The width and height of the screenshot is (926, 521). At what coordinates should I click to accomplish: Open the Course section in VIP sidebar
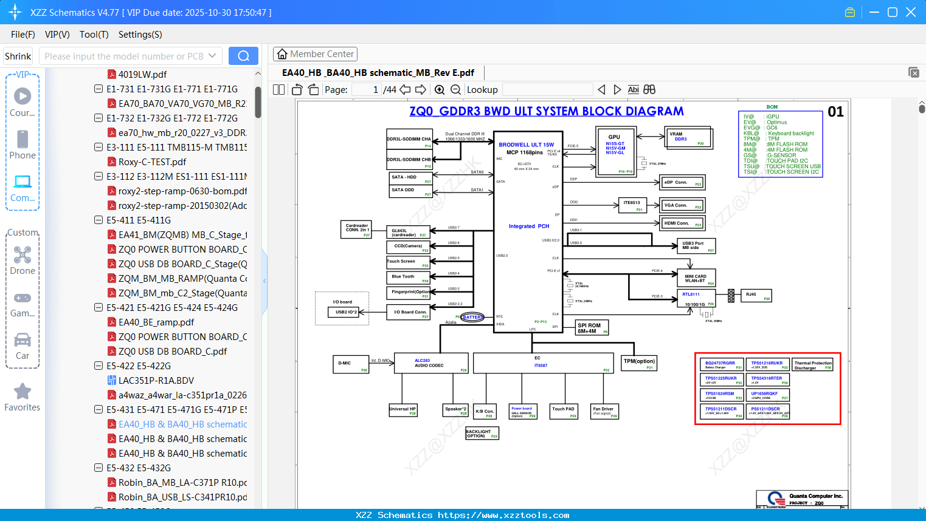tap(22, 102)
